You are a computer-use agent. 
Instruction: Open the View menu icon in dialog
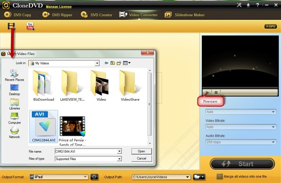(126, 63)
